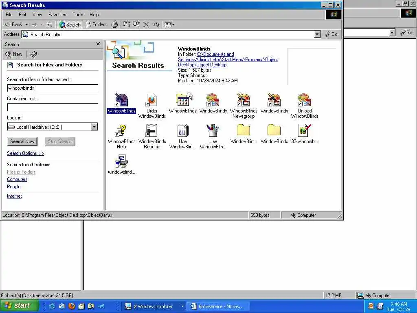The width and height of the screenshot is (417, 313).
Task: Open the History toolbar icon
Action: click(x=114, y=24)
